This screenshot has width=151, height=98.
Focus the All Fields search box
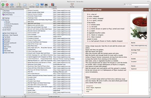point(136,5)
